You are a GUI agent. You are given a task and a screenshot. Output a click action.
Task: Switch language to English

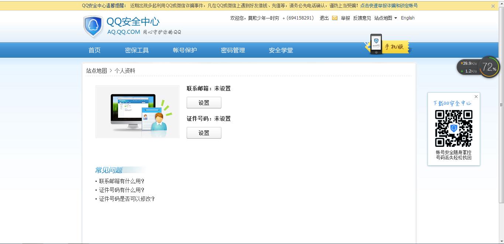(x=408, y=18)
